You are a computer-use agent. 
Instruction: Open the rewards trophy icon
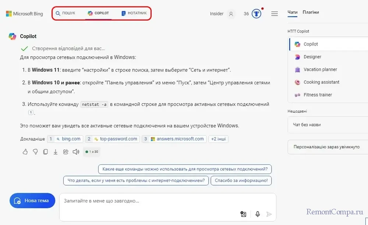click(256, 14)
